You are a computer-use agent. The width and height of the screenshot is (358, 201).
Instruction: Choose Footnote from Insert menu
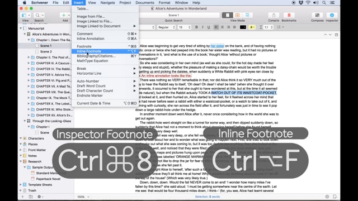pos(105,46)
